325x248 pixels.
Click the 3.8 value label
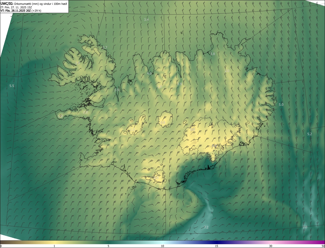(x=213, y=54)
